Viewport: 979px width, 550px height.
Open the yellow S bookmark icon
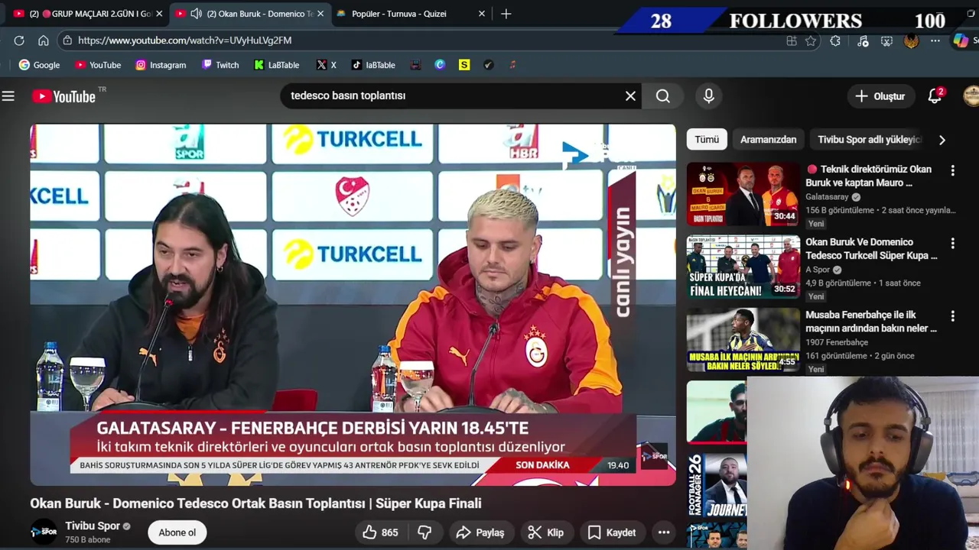(464, 65)
